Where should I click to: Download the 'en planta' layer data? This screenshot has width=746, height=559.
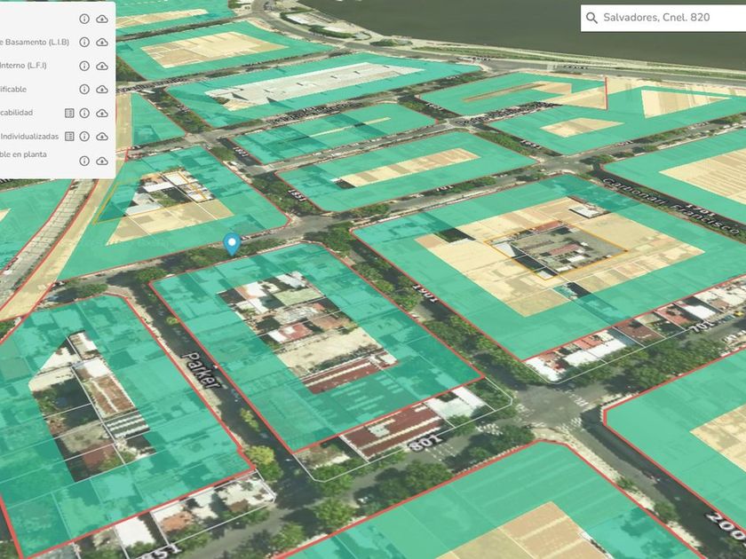tap(102, 161)
